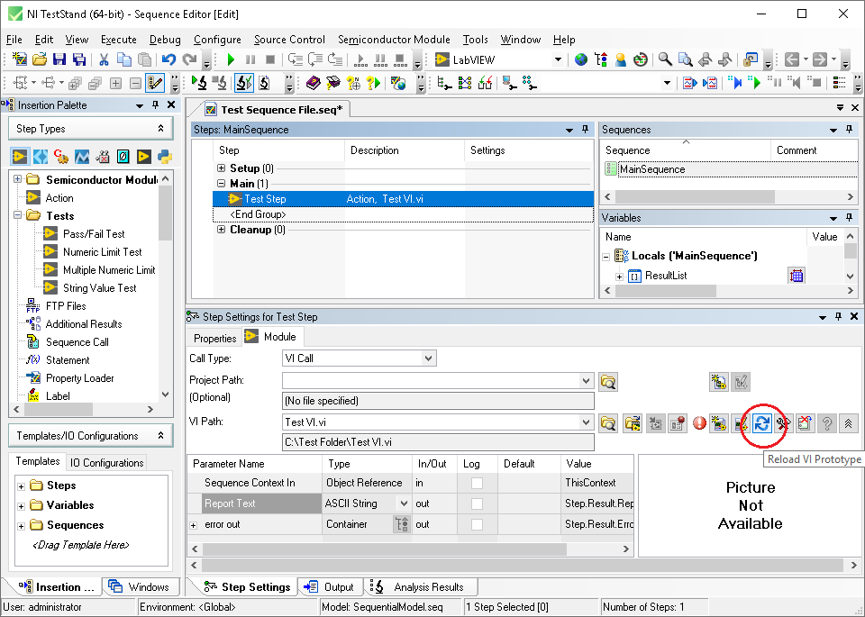Open the Call Type dropdown

coord(428,358)
